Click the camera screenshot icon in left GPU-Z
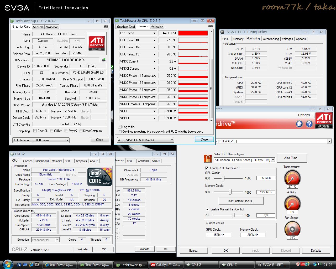The image size is (336, 269). 106,27
